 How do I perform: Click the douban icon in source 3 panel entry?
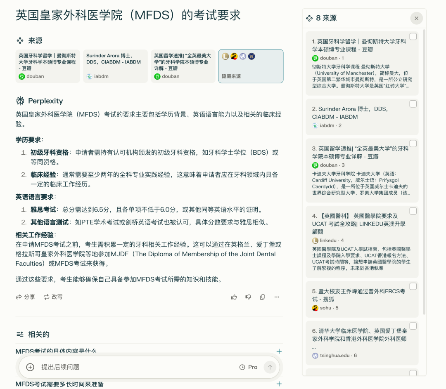pyautogui.click(x=315, y=165)
